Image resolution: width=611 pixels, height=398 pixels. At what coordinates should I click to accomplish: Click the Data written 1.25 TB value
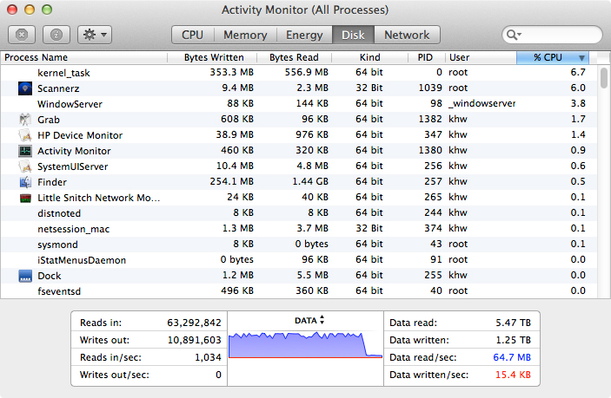513,340
